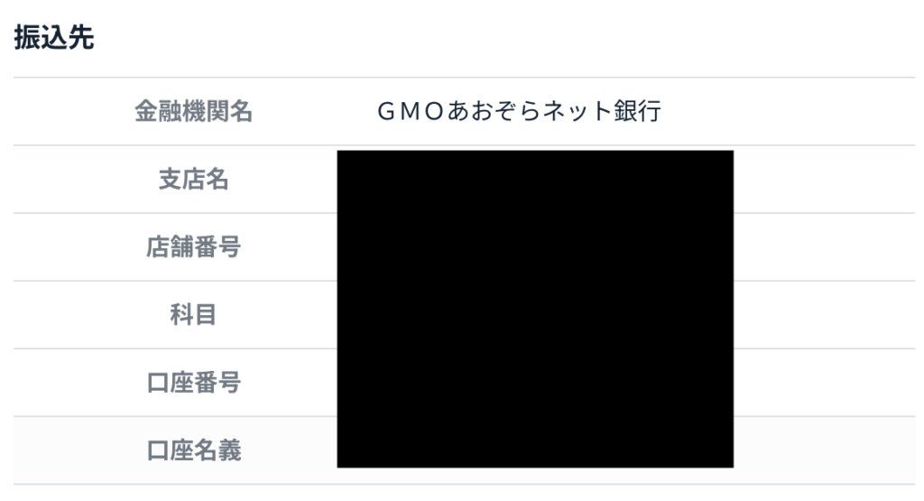The width and height of the screenshot is (924, 501).
Task: Click empty 口座番号 row area right of redaction
Action: tap(821, 383)
